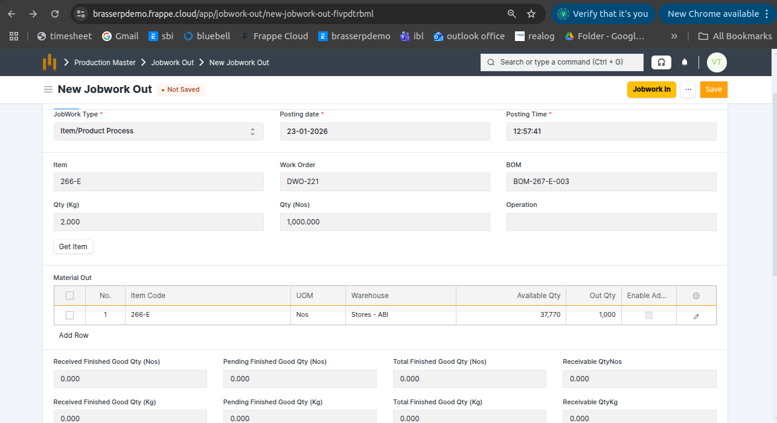This screenshot has height=423, width=777.
Task: Toggle Enable Ad... checkbox in row 1
Action: click(649, 315)
